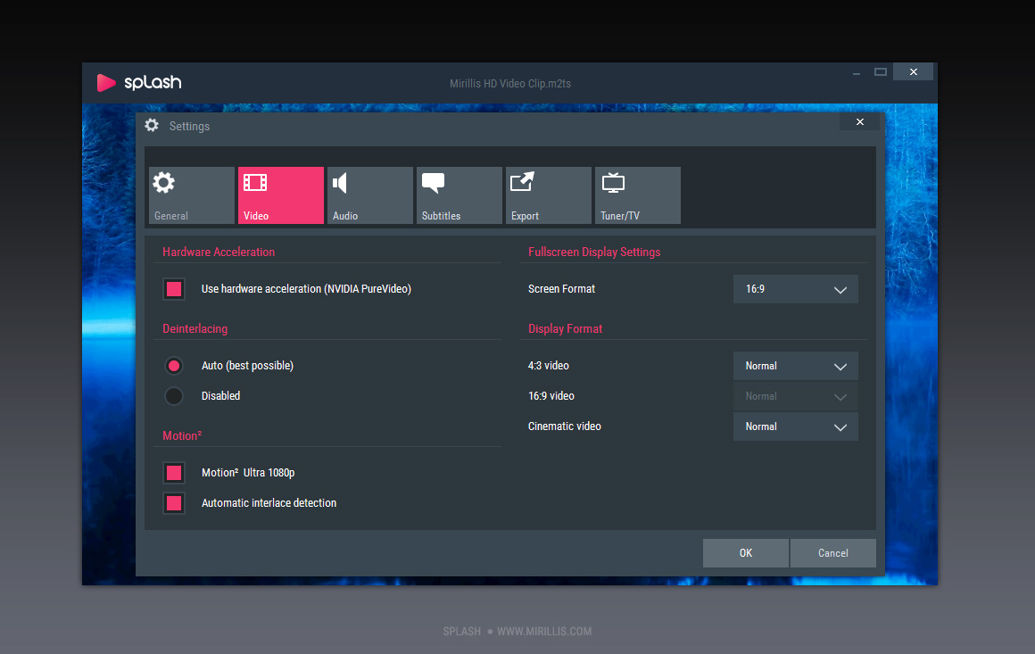Click the Settings gear icon in dialog header
Viewport: 1035px width, 654px height.
[152, 126]
